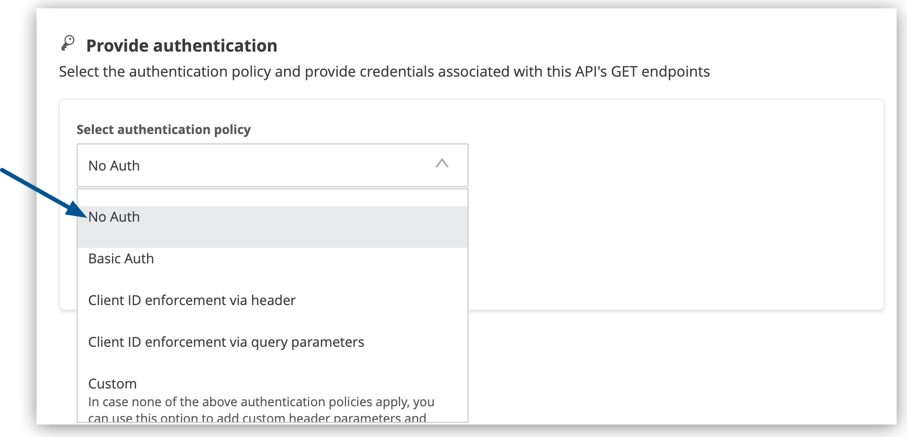Pick Client ID enforcement via header
The width and height of the screenshot is (907, 437).
pos(273,310)
